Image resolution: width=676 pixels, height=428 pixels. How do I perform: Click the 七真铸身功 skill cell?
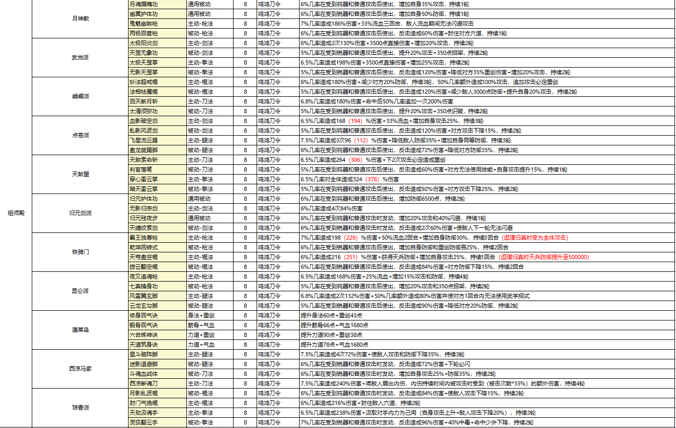tap(157, 287)
